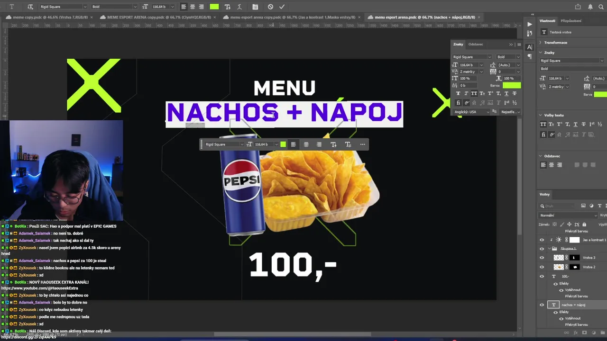607x341 pixels.
Task: Filter layers by pixel layer icon
Action: tap(583, 206)
